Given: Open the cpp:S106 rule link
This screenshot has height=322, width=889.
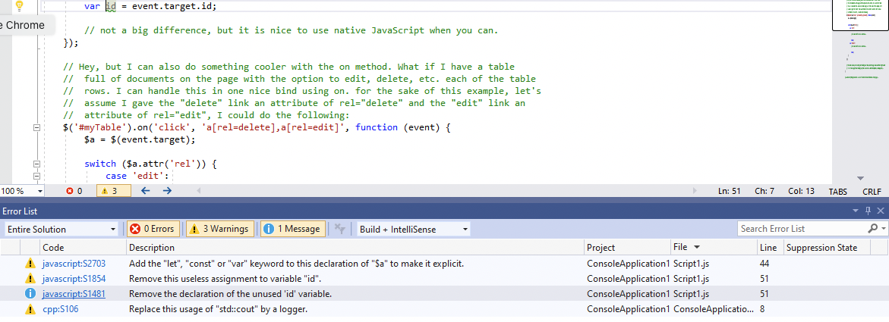Looking at the screenshot, I should (x=59, y=309).
